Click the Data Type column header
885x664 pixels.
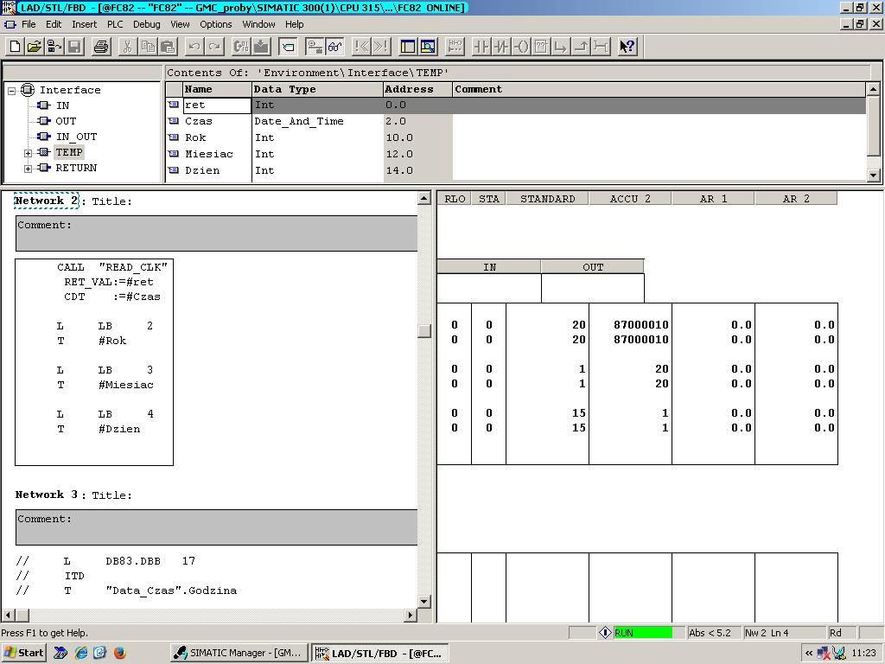coord(317,89)
